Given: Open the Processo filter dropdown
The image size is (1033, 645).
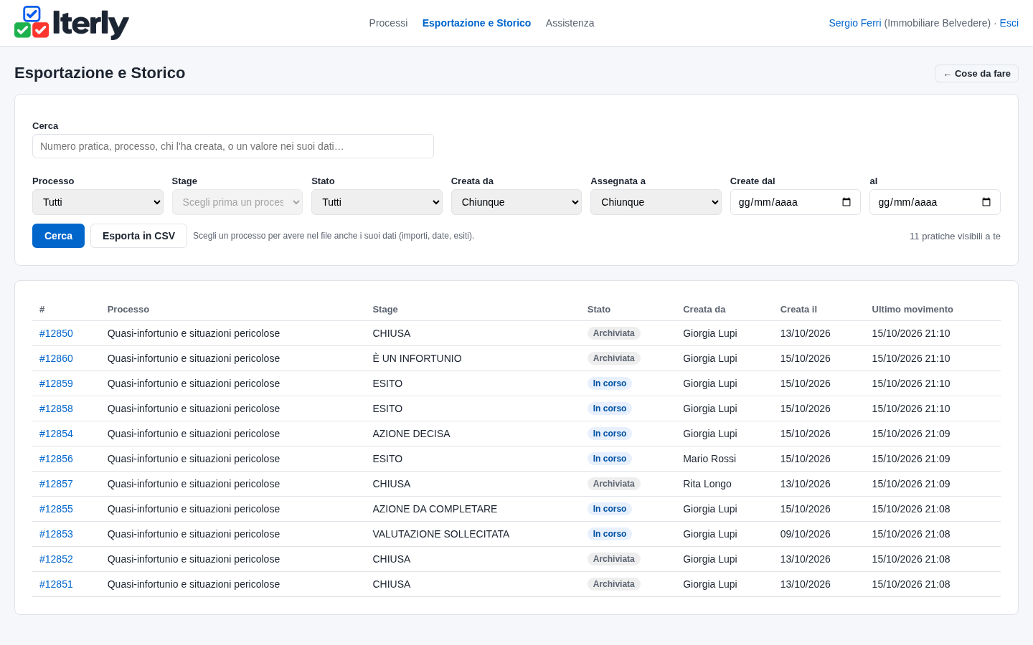Looking at the screenshot, I should pos(98,202).
